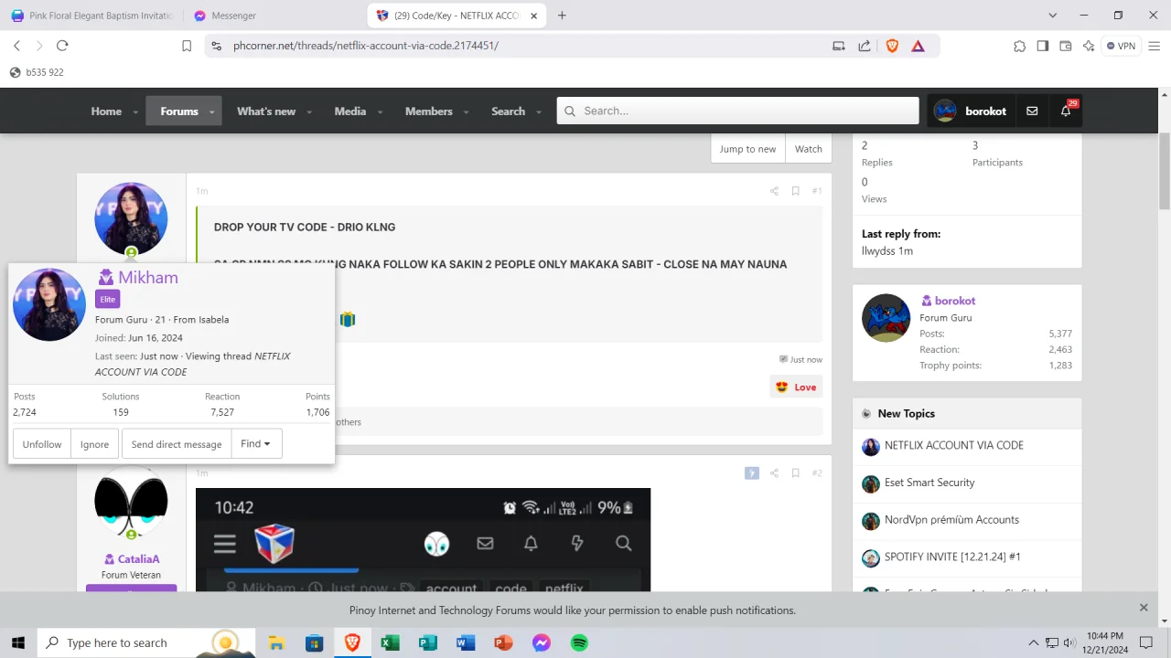Show hidden system tray icons
The height and width of the screenshot is (658, 1171).
pos(1034,642)
